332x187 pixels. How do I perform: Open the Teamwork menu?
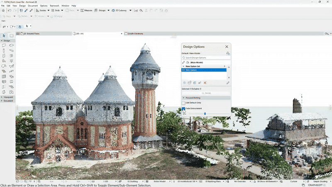coord(54,5)
